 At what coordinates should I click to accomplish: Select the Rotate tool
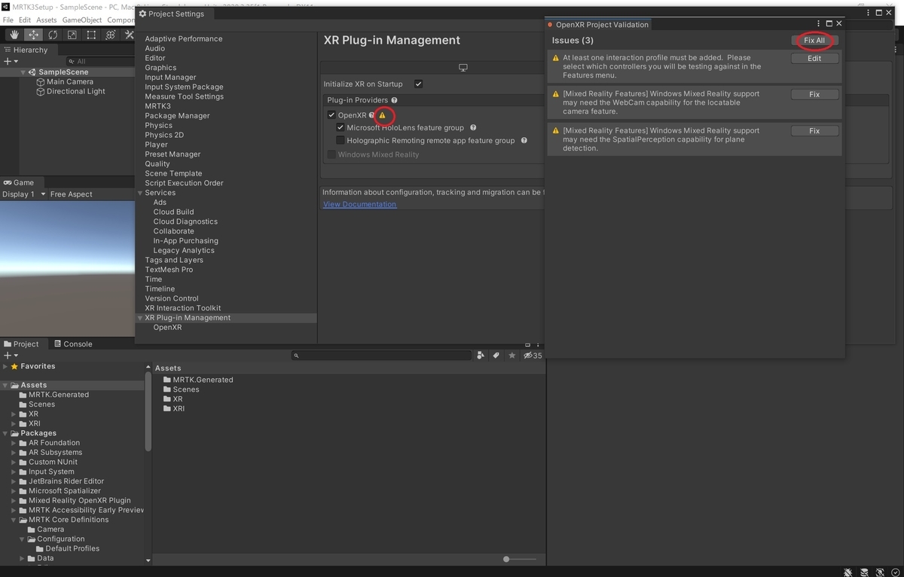pos(53,35)
